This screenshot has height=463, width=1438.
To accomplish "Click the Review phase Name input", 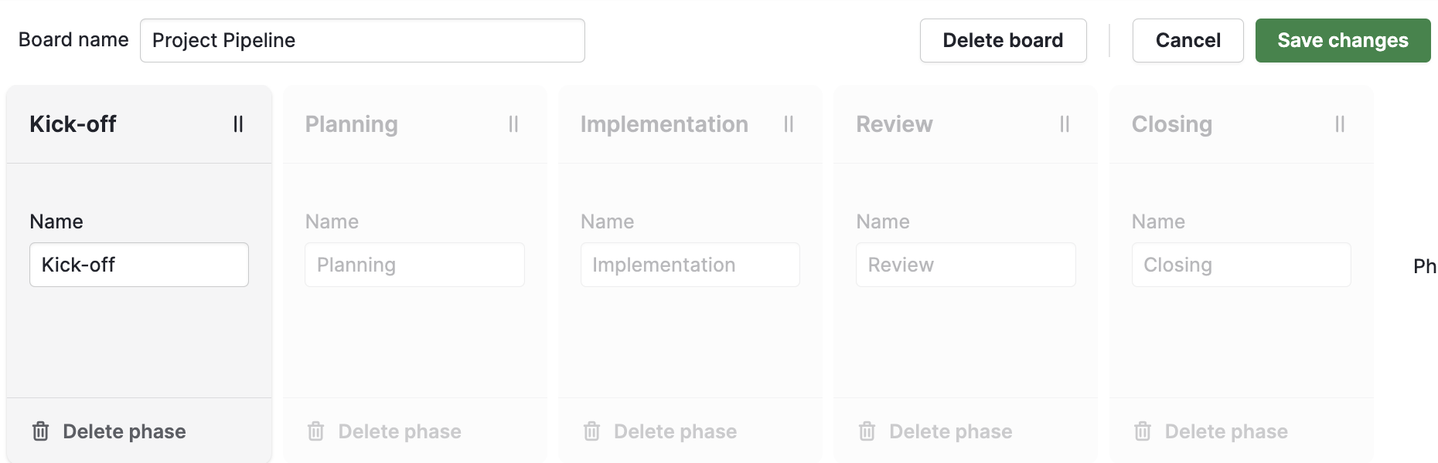I will (x=966, y=265).
